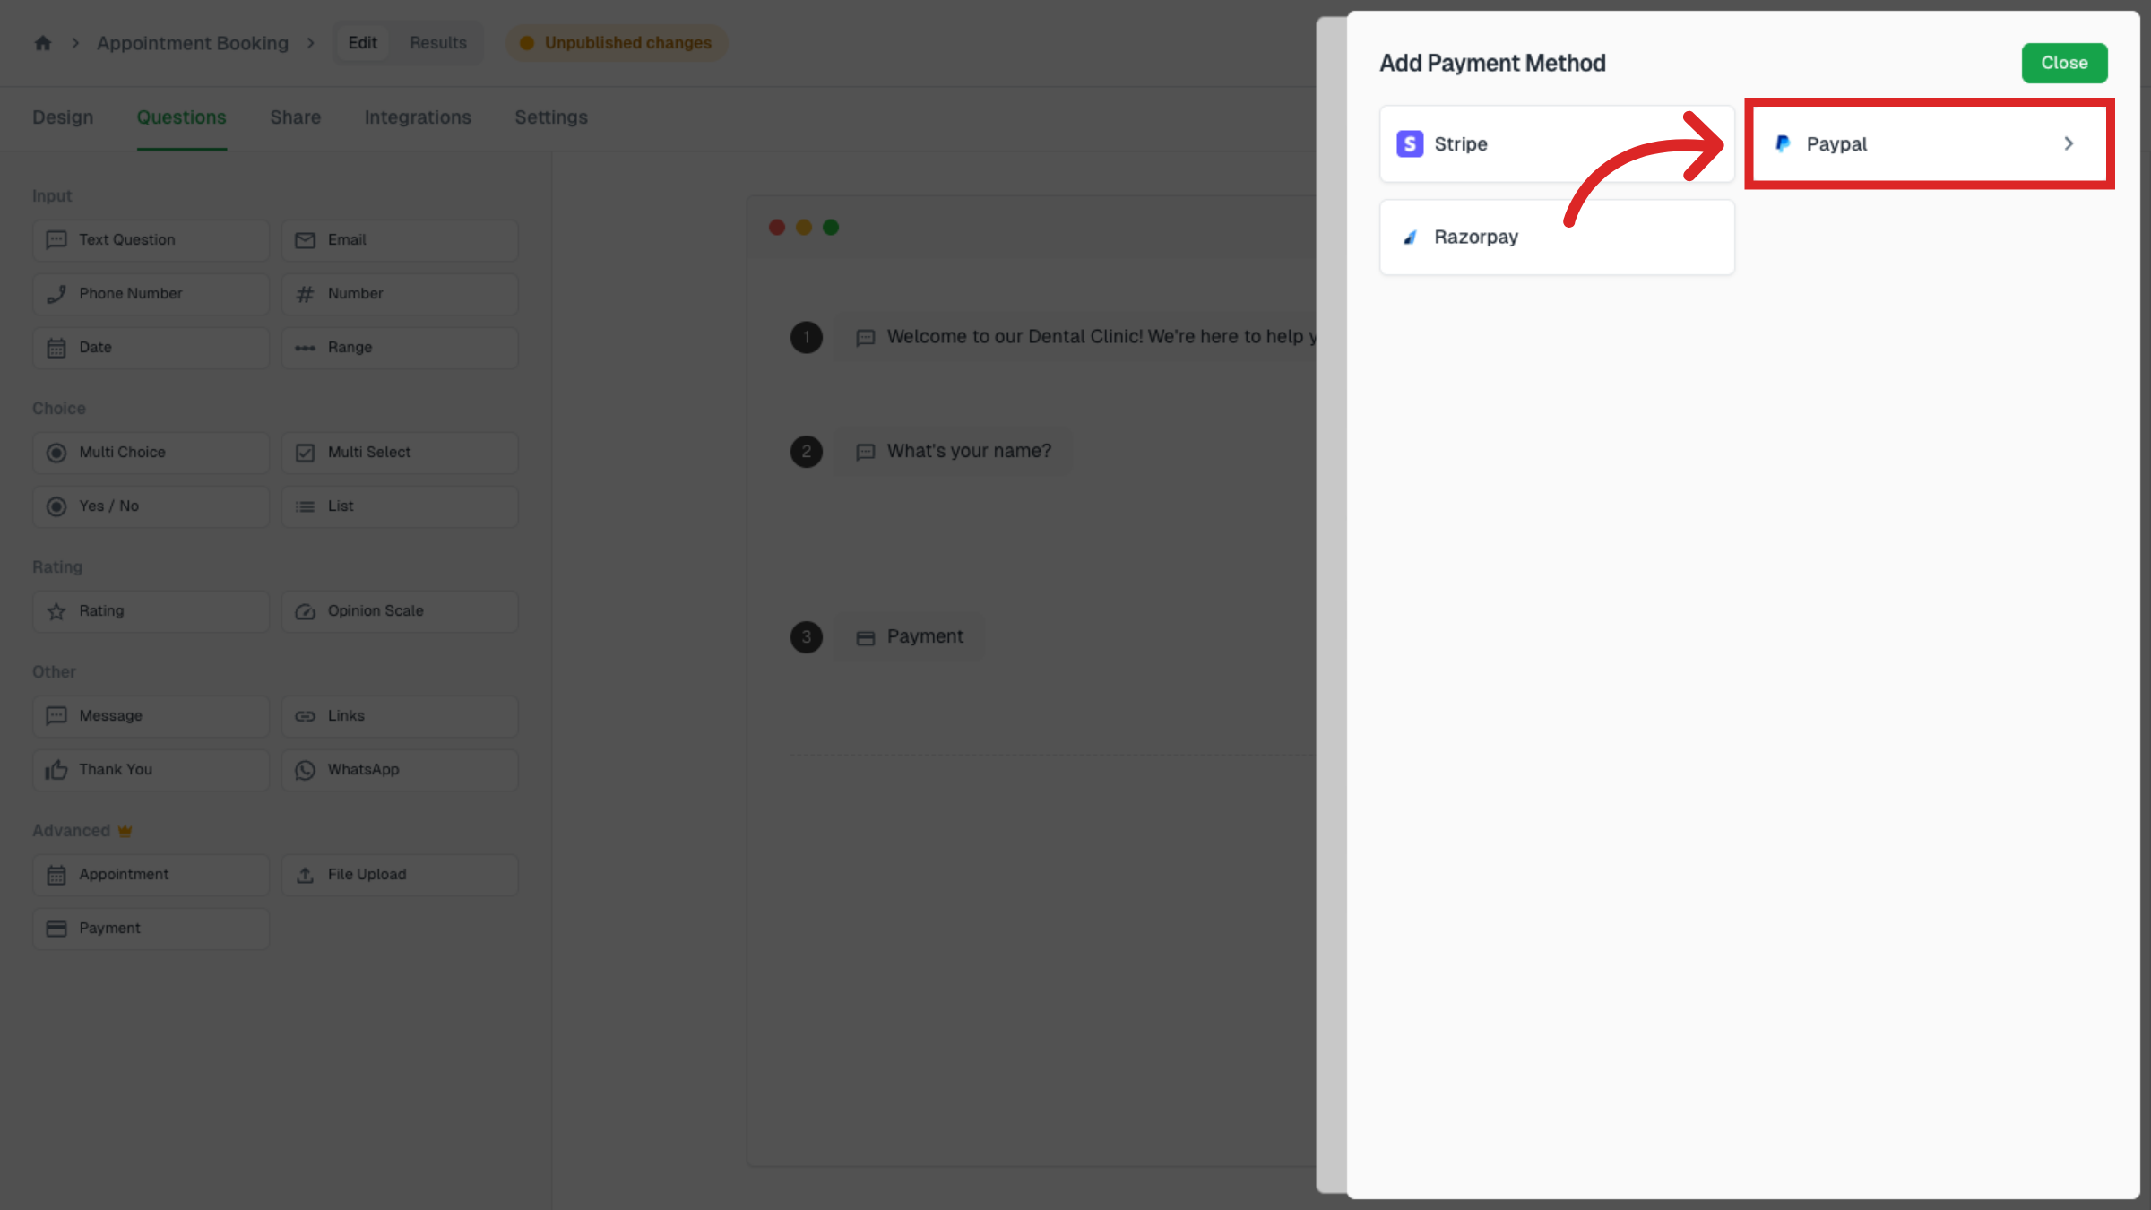
Task: Add an Email question field
Action: pos(400,240)
